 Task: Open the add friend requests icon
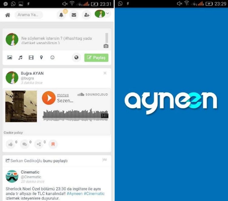tap(87, 15)
